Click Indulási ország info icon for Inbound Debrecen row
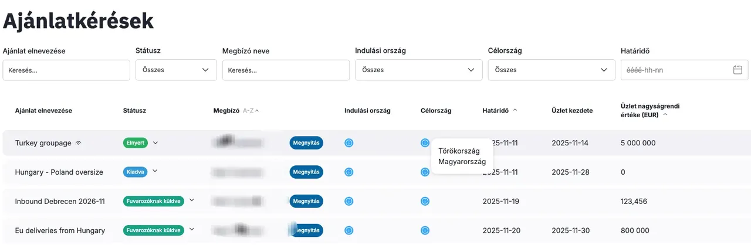This screenshot has height=245, width=751. click(x=349, y=201)
